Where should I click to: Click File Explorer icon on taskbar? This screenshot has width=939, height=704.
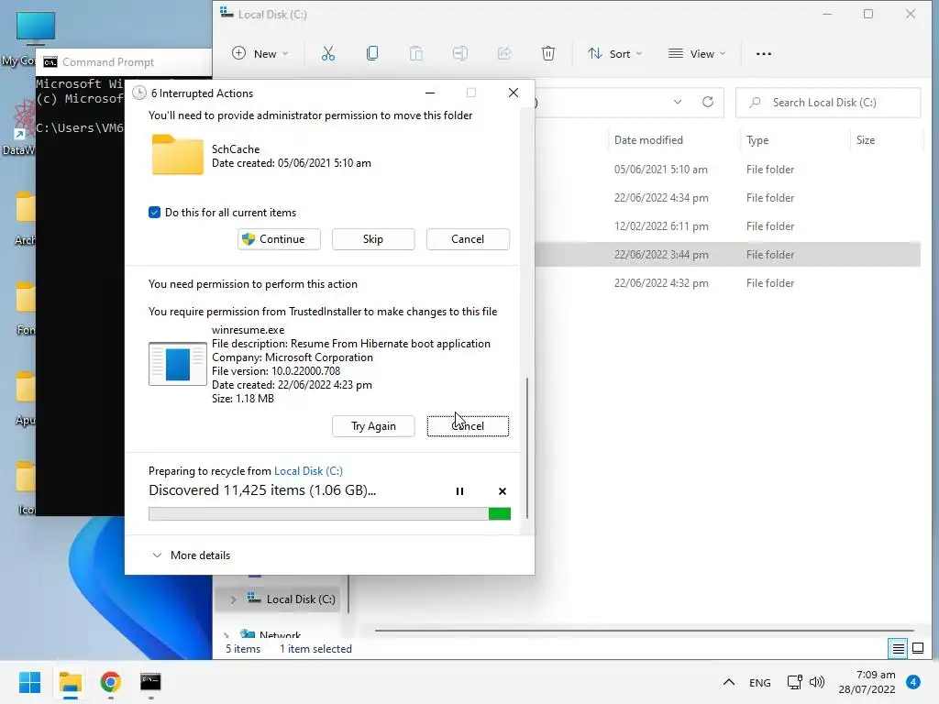(71, 682)
